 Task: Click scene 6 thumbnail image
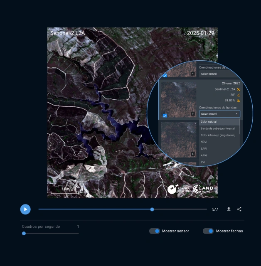(178, 139)
